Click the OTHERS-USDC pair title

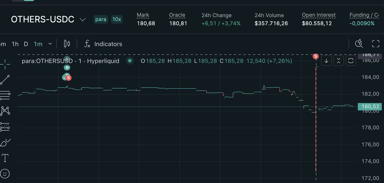click(43, 19)
